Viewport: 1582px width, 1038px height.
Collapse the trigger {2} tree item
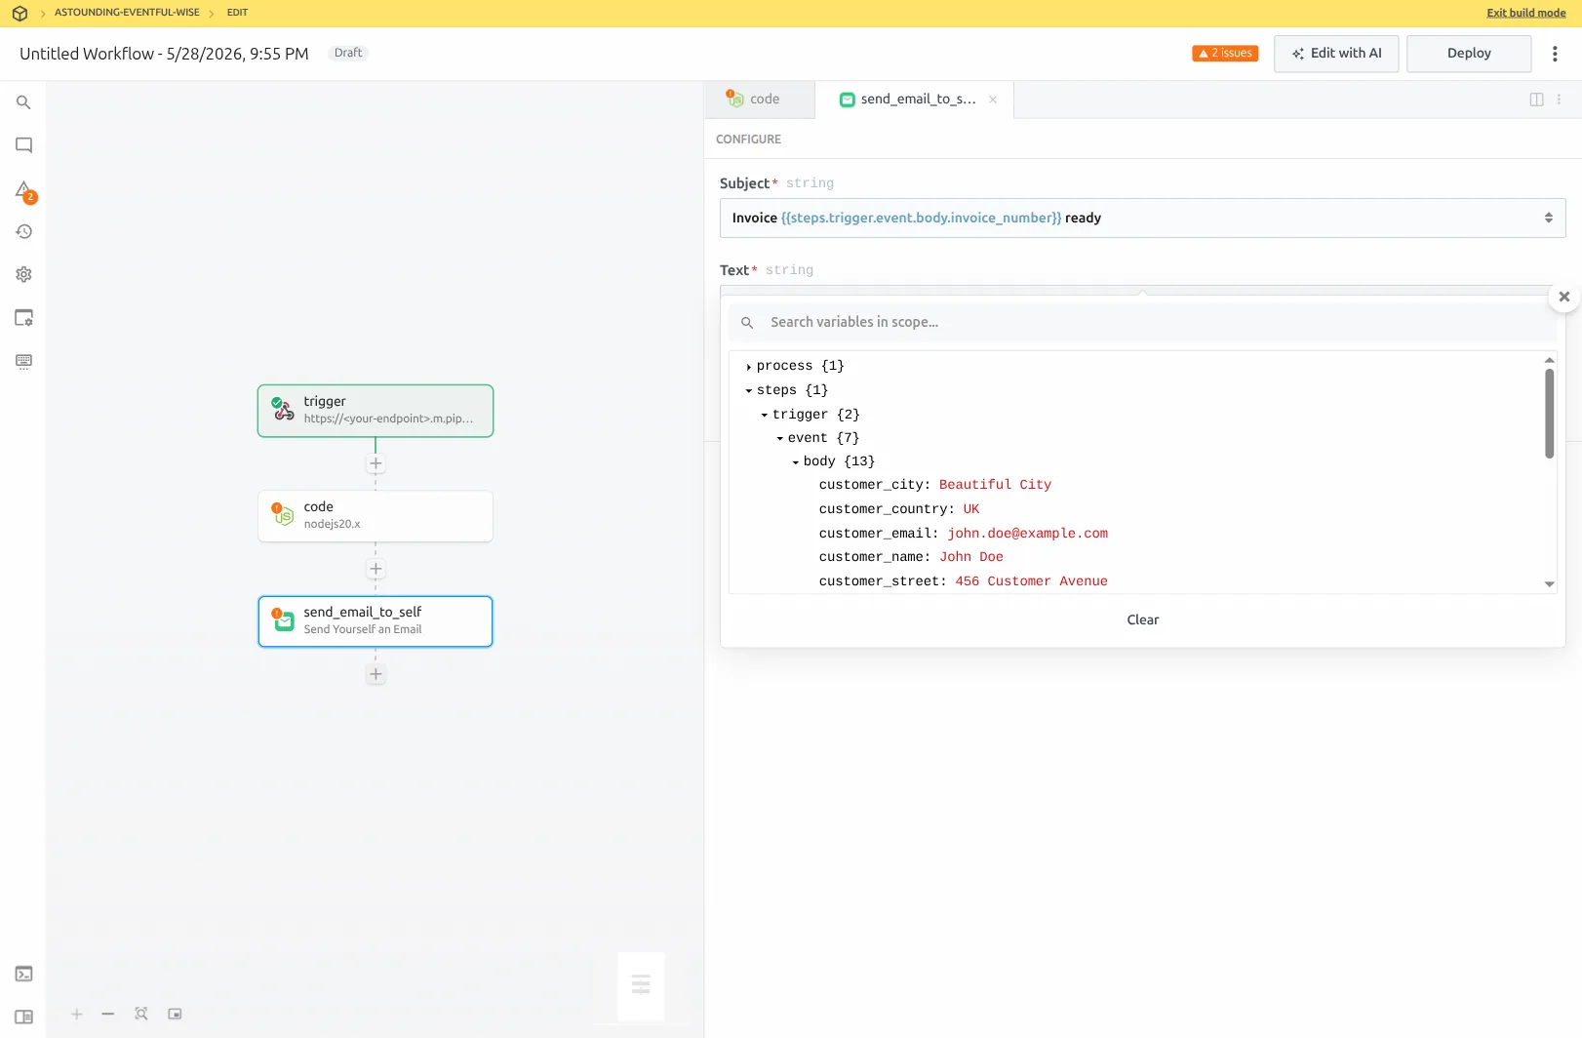pos(764,415)
